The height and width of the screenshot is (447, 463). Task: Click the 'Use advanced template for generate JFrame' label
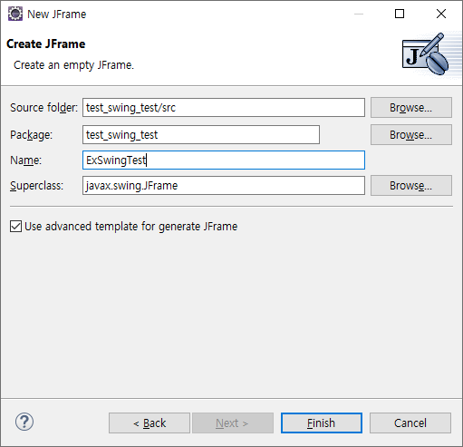pos(131,227)
